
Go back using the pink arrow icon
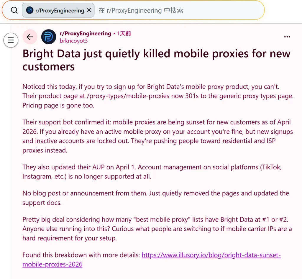(30, 37)
